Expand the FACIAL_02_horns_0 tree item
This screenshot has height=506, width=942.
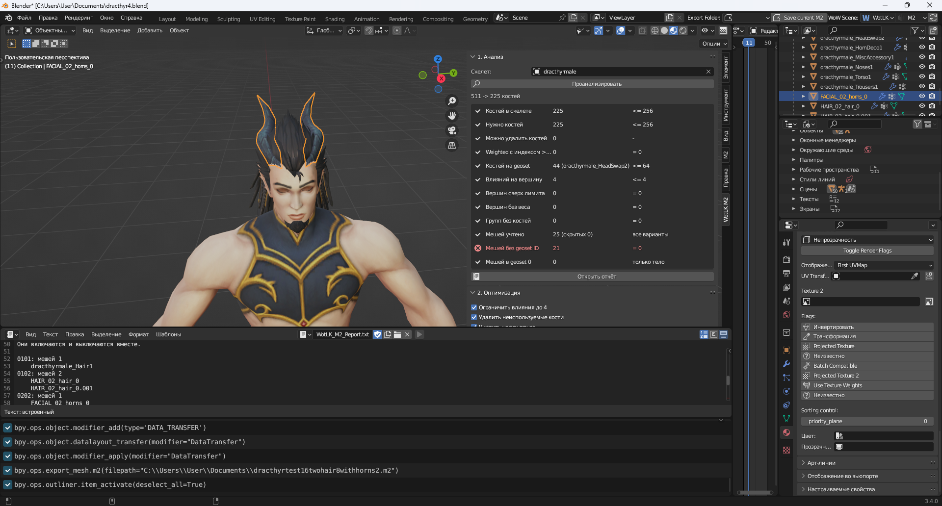(803, 96)
